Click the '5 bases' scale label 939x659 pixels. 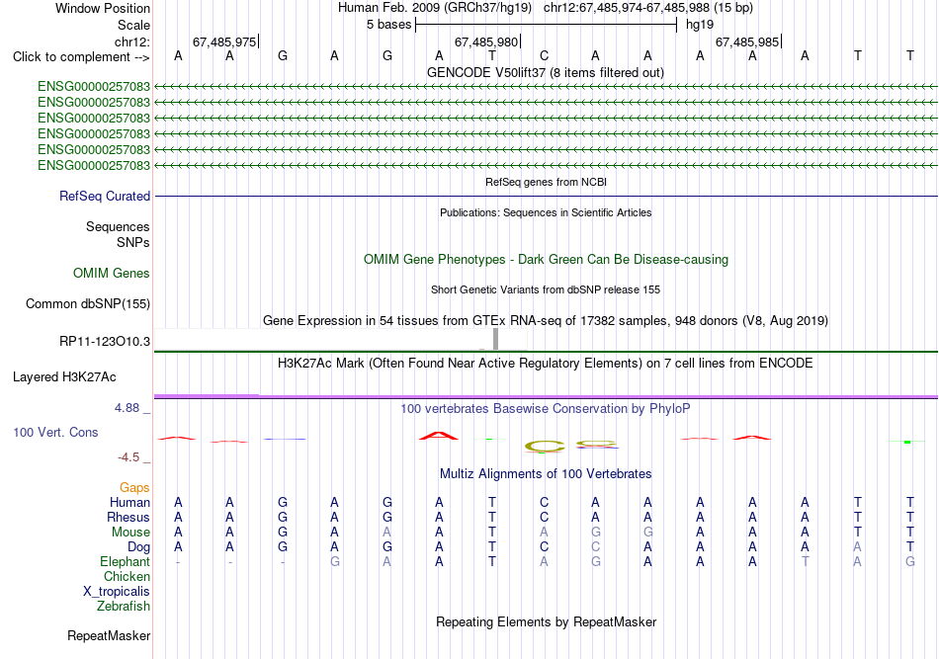pos(388,25)
